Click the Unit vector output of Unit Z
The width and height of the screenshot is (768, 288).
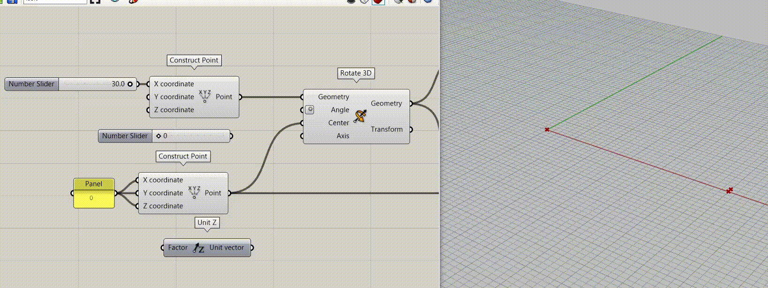click(x=227, y=248)
